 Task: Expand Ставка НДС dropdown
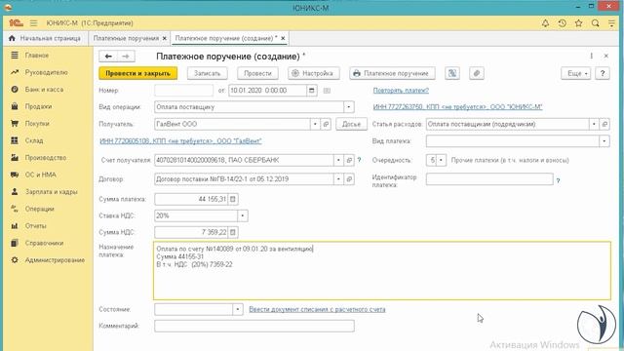pos(243,215)
